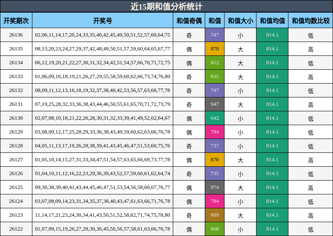Image resolution: width=333 pixels, height=236 pixels.
Task: Click the 和值均值 column header
Action: click(272, 21)
